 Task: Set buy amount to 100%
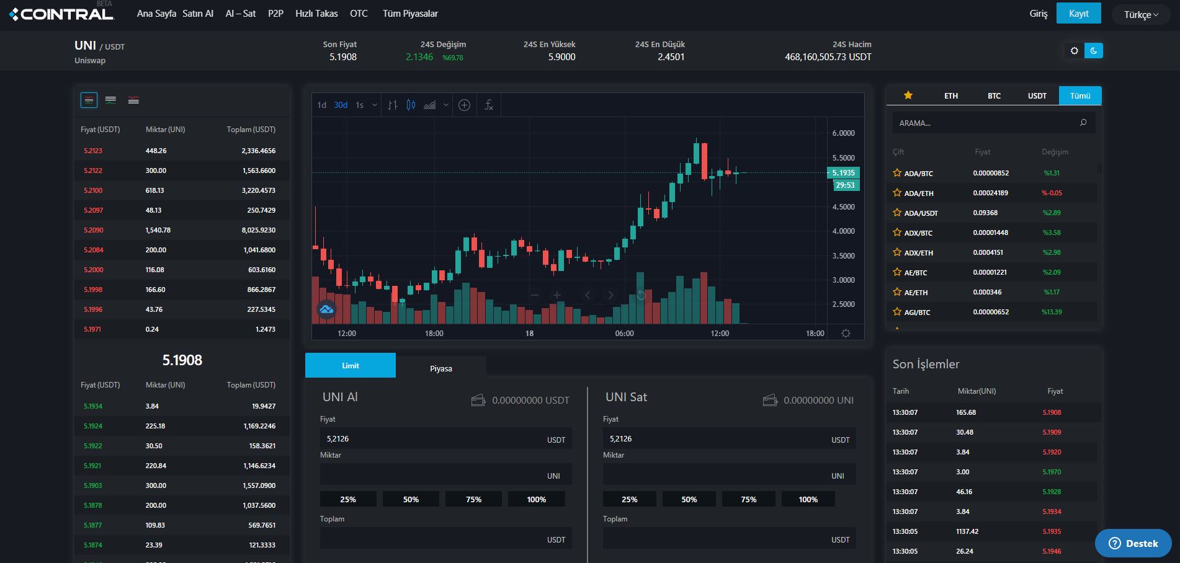pos(537,499)
